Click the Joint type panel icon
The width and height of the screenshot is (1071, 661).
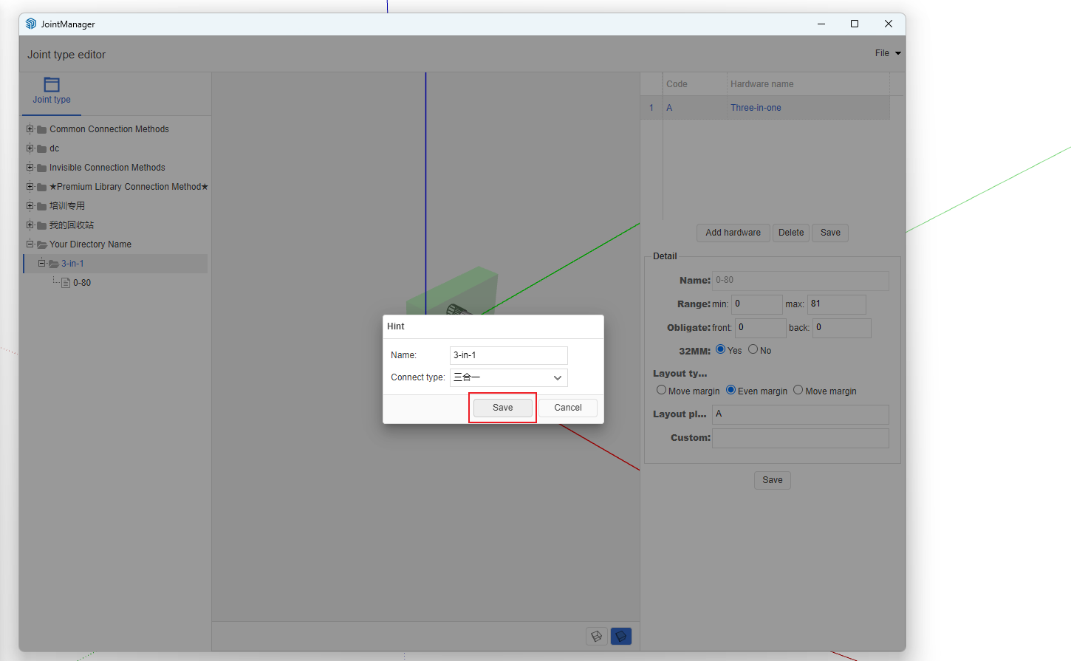click(x=52, y=85)
